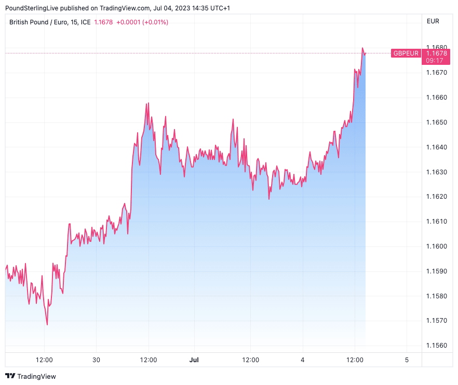Screen dimensions: 458x385
Task: Select the 1.1630 price scale label
Action: 436,172
